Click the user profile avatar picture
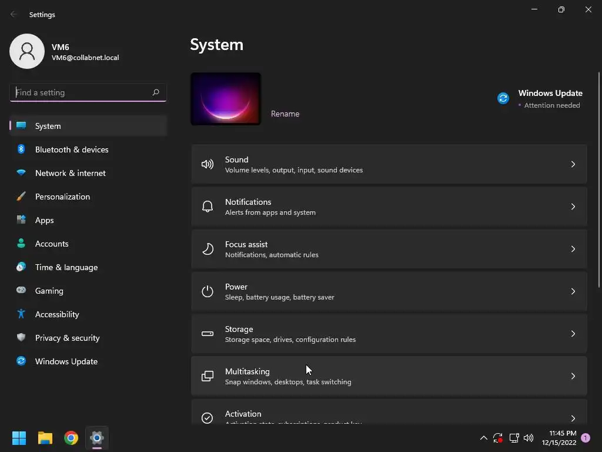This screenshot has height=452, width=602. tap(27, 51)
